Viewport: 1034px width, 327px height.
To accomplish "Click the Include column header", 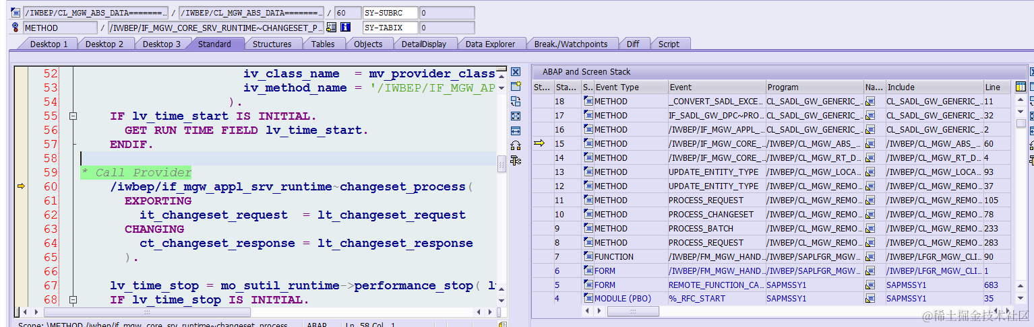I will (x=934, y=87).
